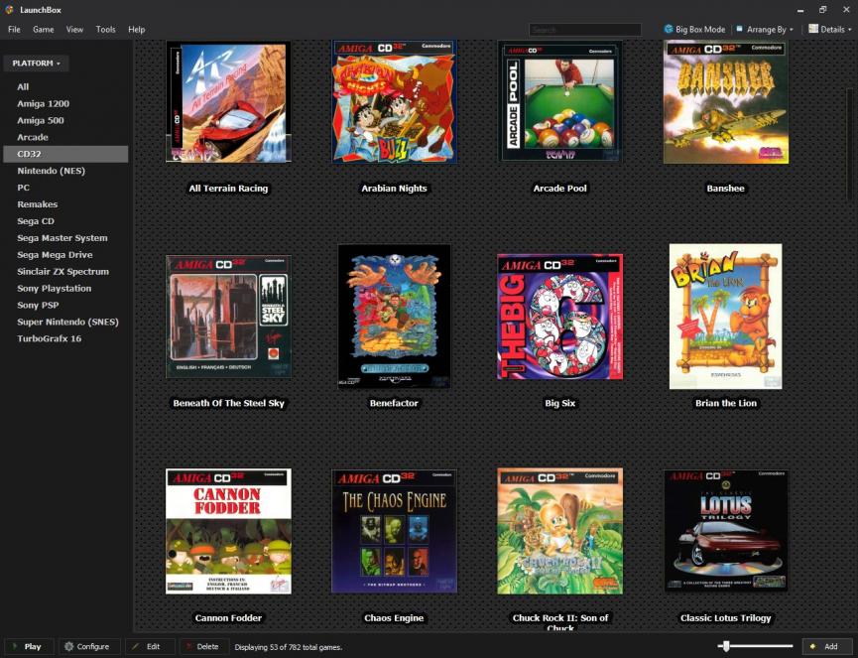Screen dimensions: 858x658
Task: Select Sega Mega Drive platform
Action: click(x=55, y=255)
